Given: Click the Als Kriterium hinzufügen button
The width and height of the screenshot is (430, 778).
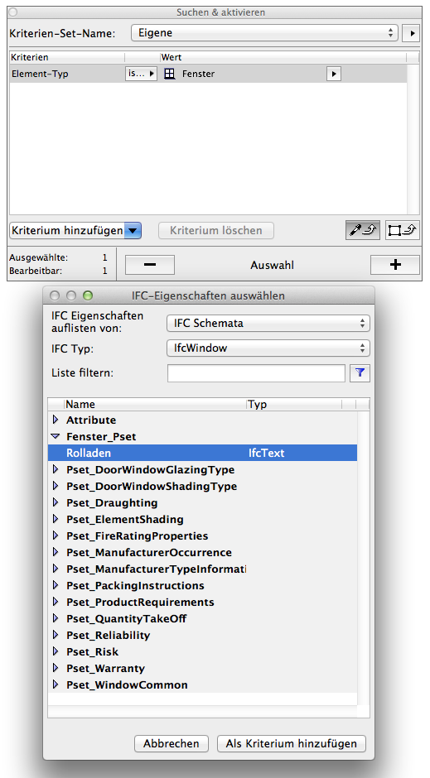Looking at the screenshot, I should coord(292,744).
